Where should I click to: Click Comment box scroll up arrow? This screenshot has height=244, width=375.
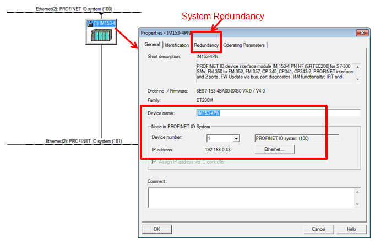pos(357,192)
